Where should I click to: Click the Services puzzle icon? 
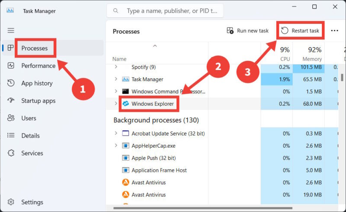click(11, 153)
